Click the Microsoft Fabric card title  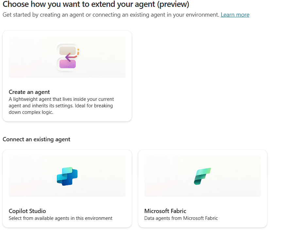165,211
